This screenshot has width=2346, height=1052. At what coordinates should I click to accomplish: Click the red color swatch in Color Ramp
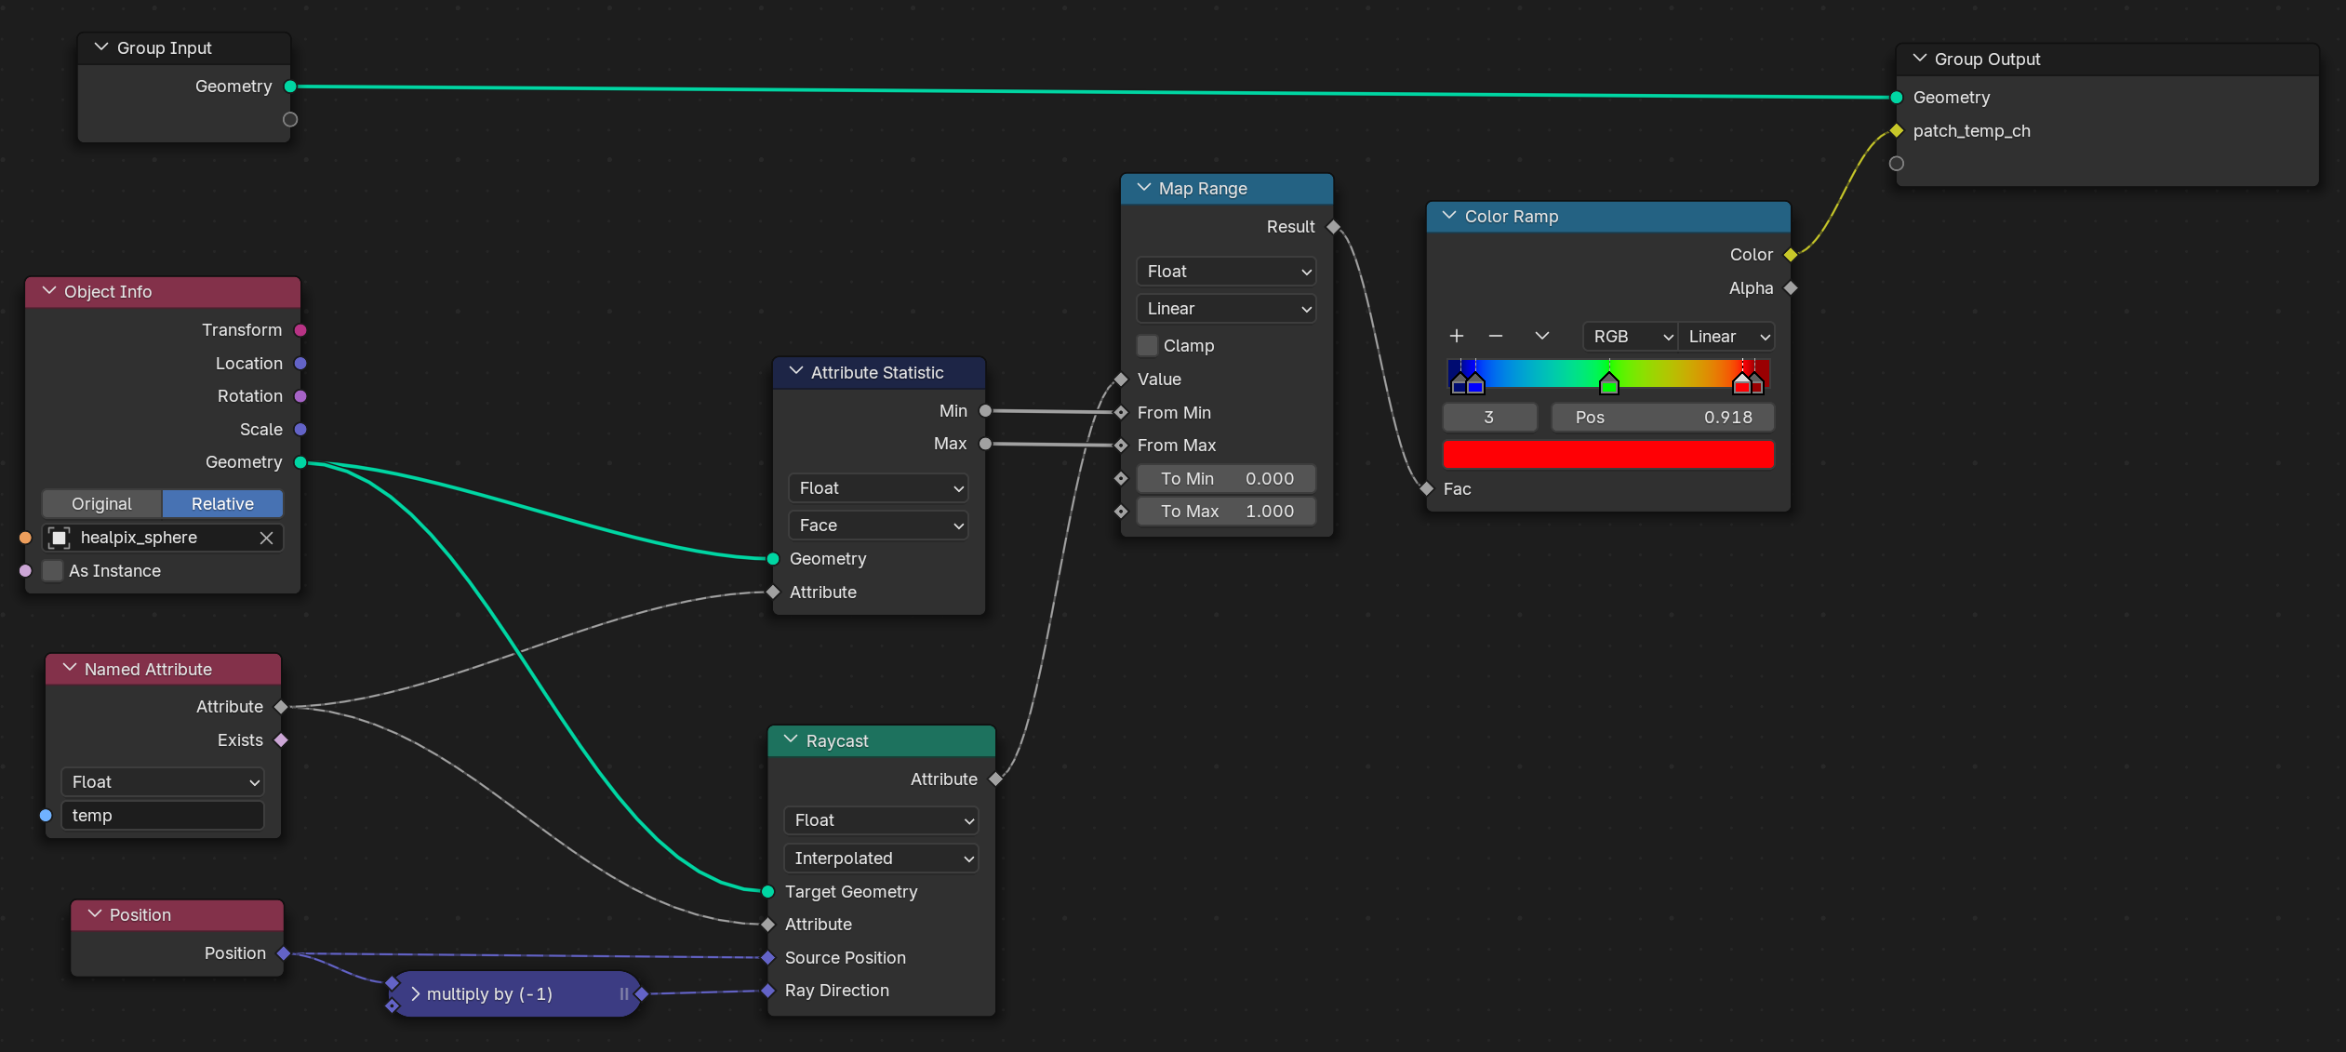pyautogui.click(x=1607, y=454)
